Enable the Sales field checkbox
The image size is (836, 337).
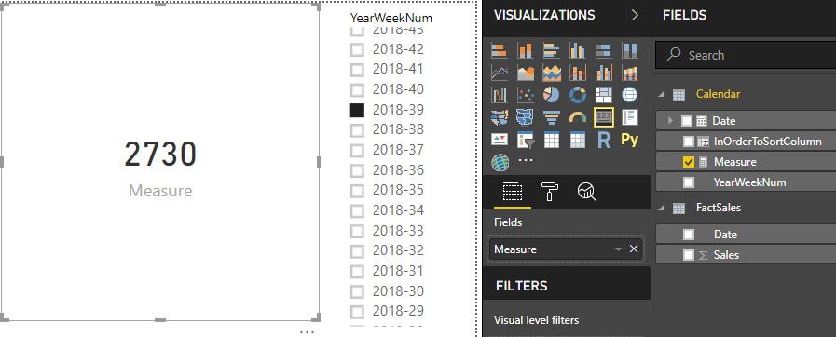[x=689, y=255]
